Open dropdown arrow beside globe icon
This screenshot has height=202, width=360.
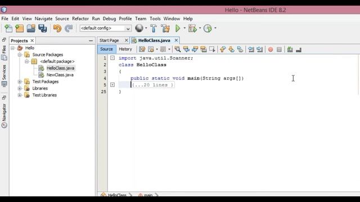146,28
